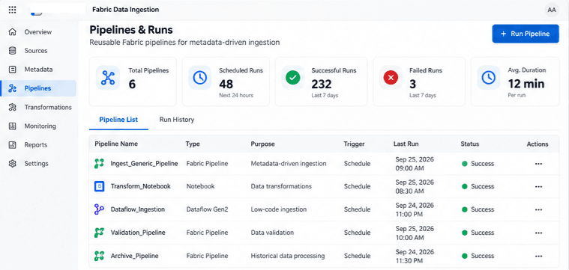569x270 pixels.
Task: Open the Validation_Pipeline name
Action: click(x=138, y=233)
